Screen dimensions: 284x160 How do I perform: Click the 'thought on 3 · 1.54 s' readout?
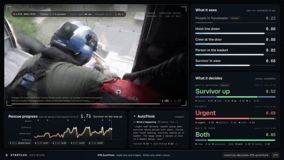[109, 14]
